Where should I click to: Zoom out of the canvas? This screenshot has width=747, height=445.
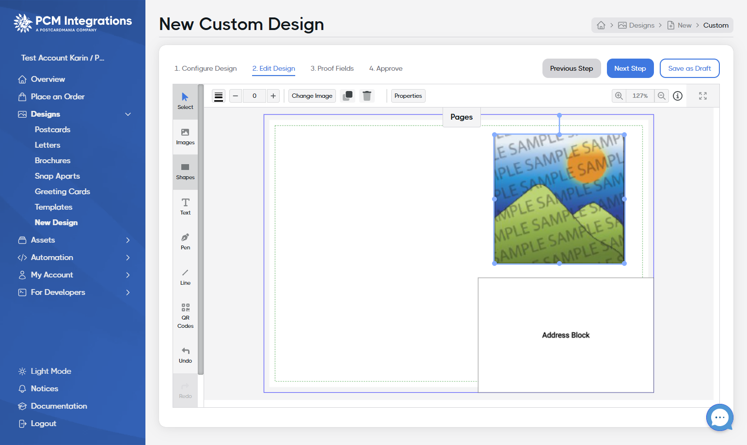point(662,96)
